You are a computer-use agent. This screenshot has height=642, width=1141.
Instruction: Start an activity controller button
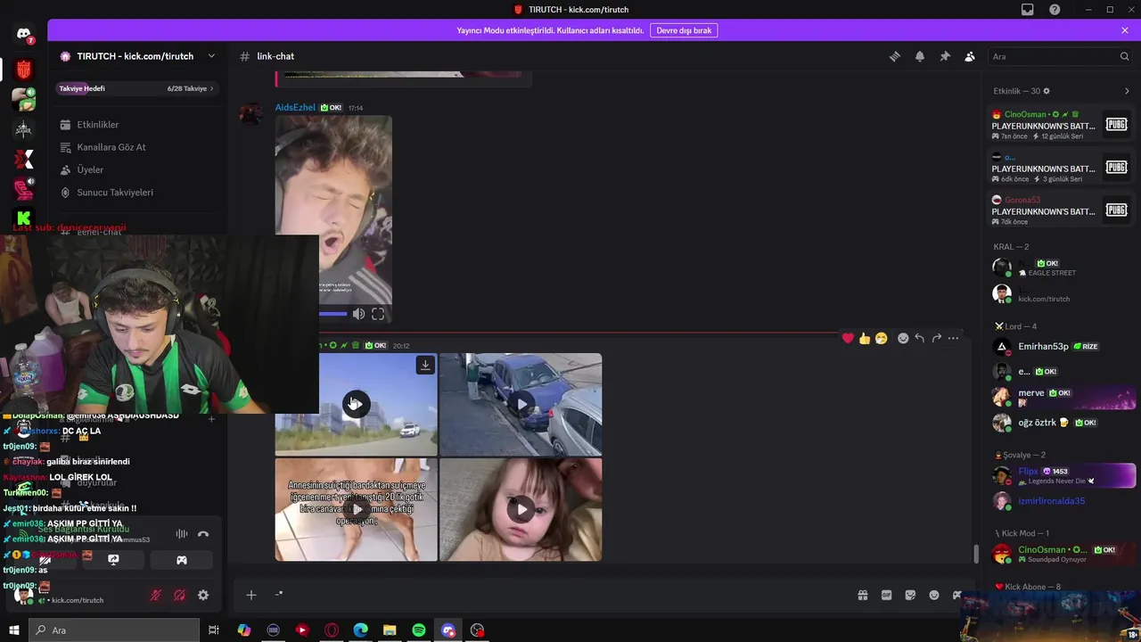click(x=182, y=560)
